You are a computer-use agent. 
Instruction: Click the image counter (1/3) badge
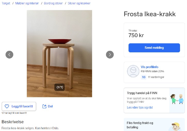coord(59,87)
